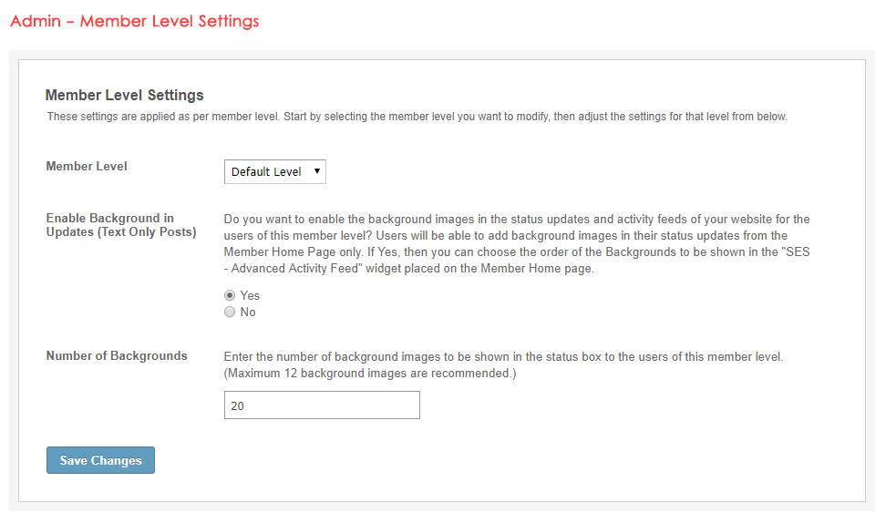Click the "No" option label text

coord(248,313)
